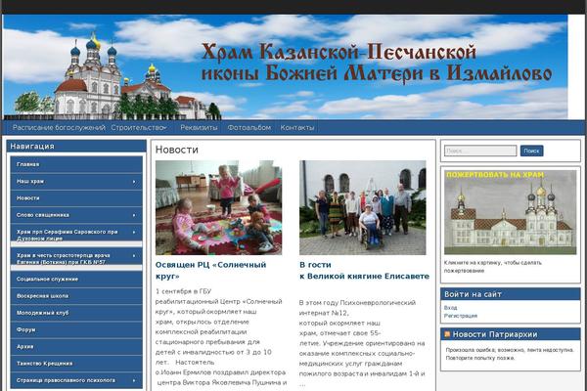Click the 'Произошла ошибка' feed error text
Screen dimensions: 587x391
[510, 354]
